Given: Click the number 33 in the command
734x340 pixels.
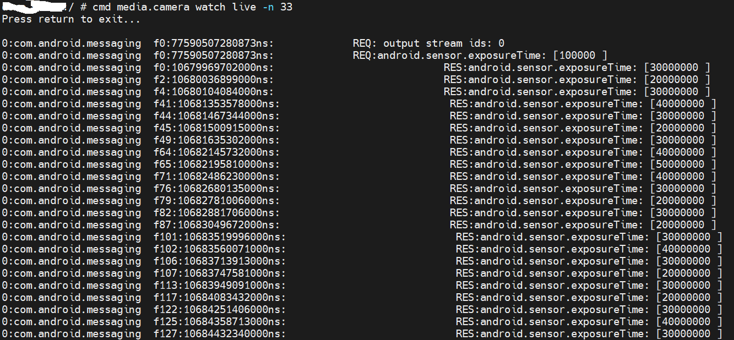Looking at the screenshot, I should [286, 7].
